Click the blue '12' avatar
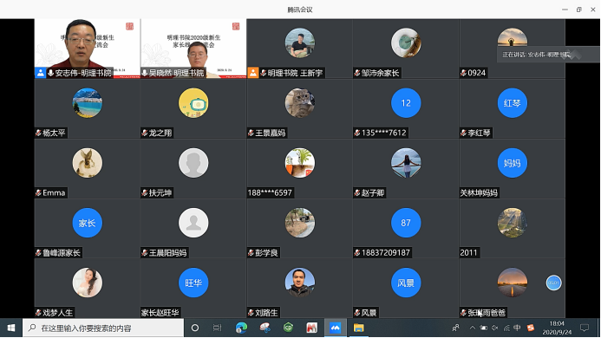This screenshot has height=338, width=601. (x=406, y=103)
